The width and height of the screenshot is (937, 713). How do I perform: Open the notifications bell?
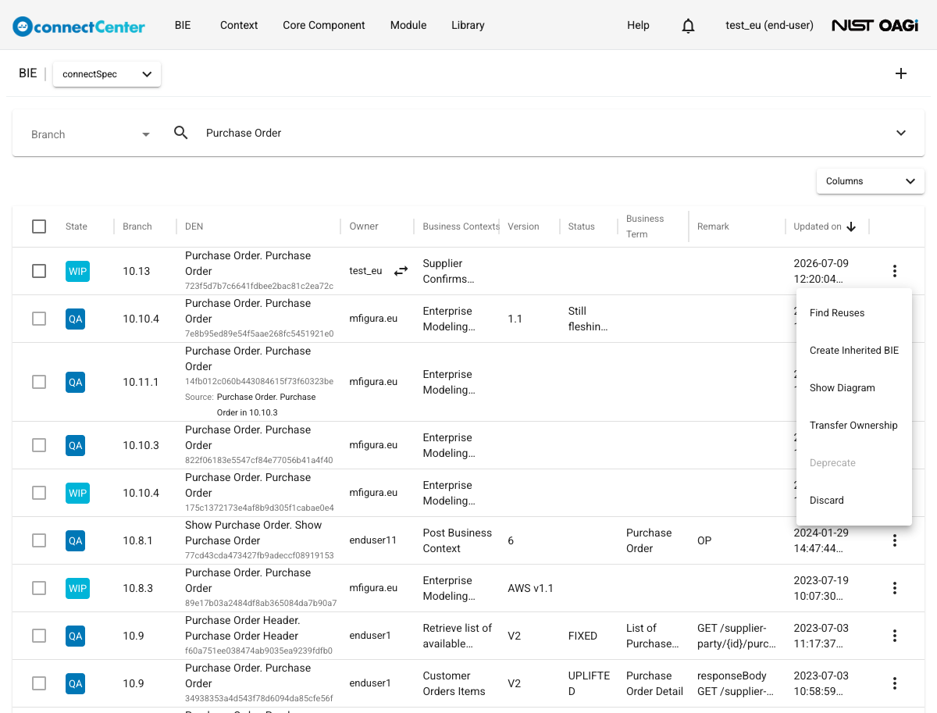pos(688,26)
